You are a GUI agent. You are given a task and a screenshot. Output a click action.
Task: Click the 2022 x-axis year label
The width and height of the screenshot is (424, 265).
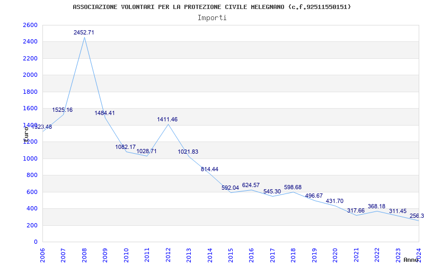[377, 254]
